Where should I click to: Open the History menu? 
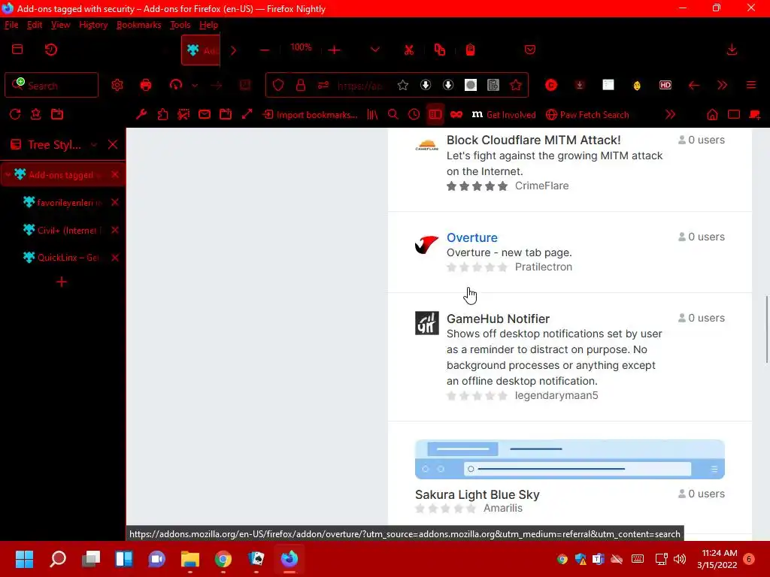[x=93, y=25]
